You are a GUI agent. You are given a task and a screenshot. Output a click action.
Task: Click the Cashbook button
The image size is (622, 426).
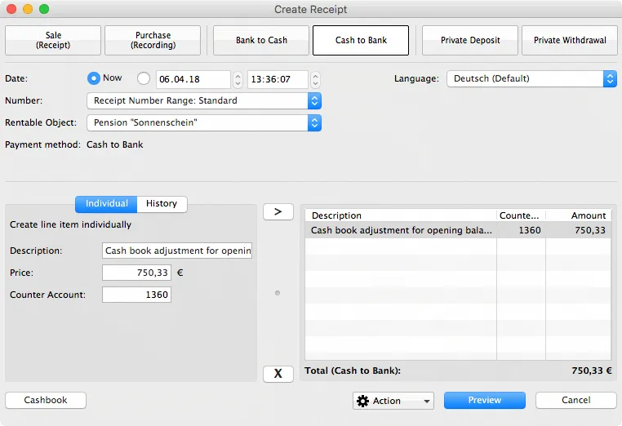46,400
